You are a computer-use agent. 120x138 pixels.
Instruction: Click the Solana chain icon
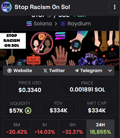(x=29, y=24)
